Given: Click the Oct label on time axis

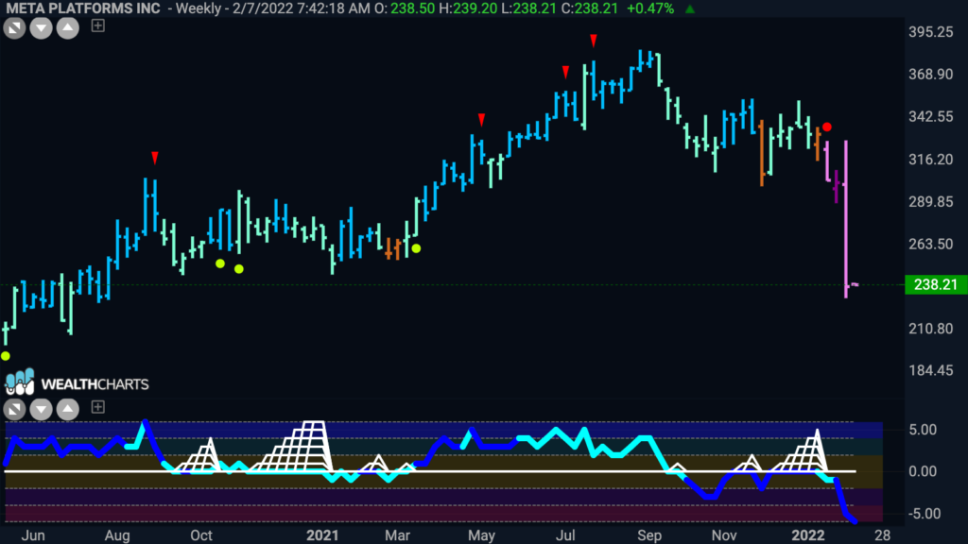Looking at the screenshot, I should pos(201,535).
